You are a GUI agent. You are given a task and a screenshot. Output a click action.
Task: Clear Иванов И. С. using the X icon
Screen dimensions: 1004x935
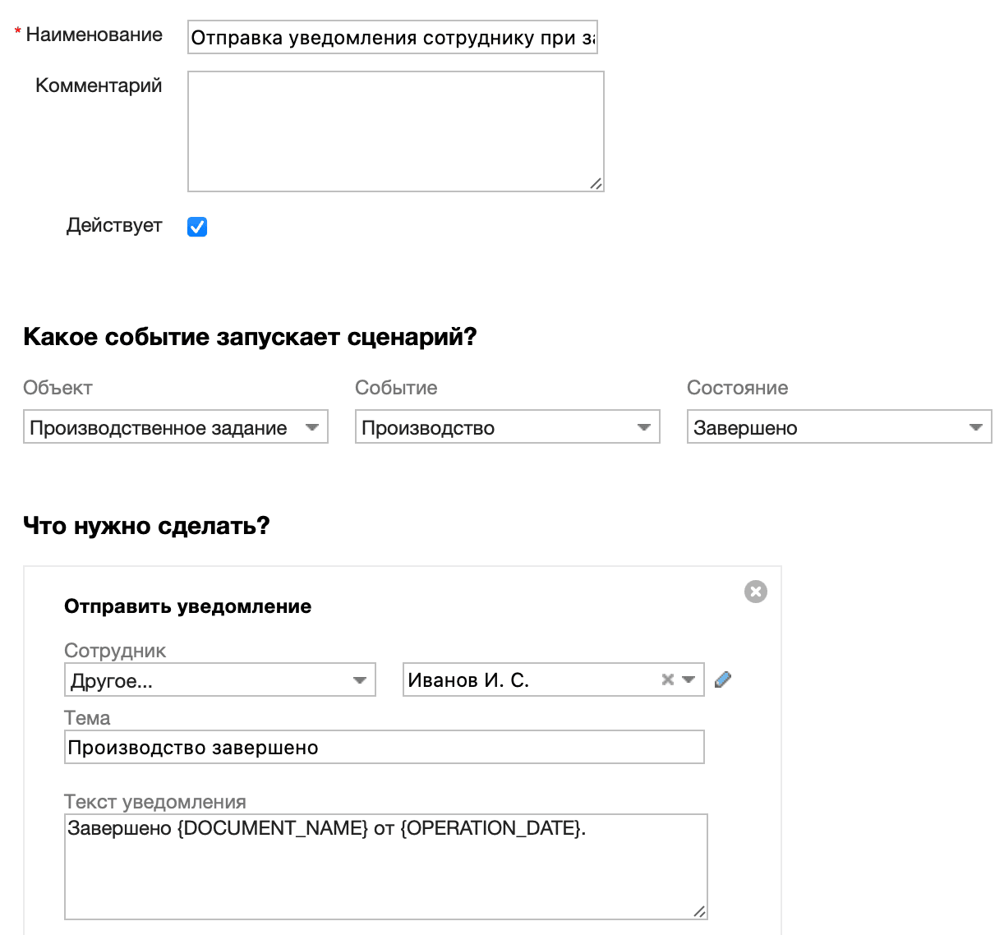(666, 679)
